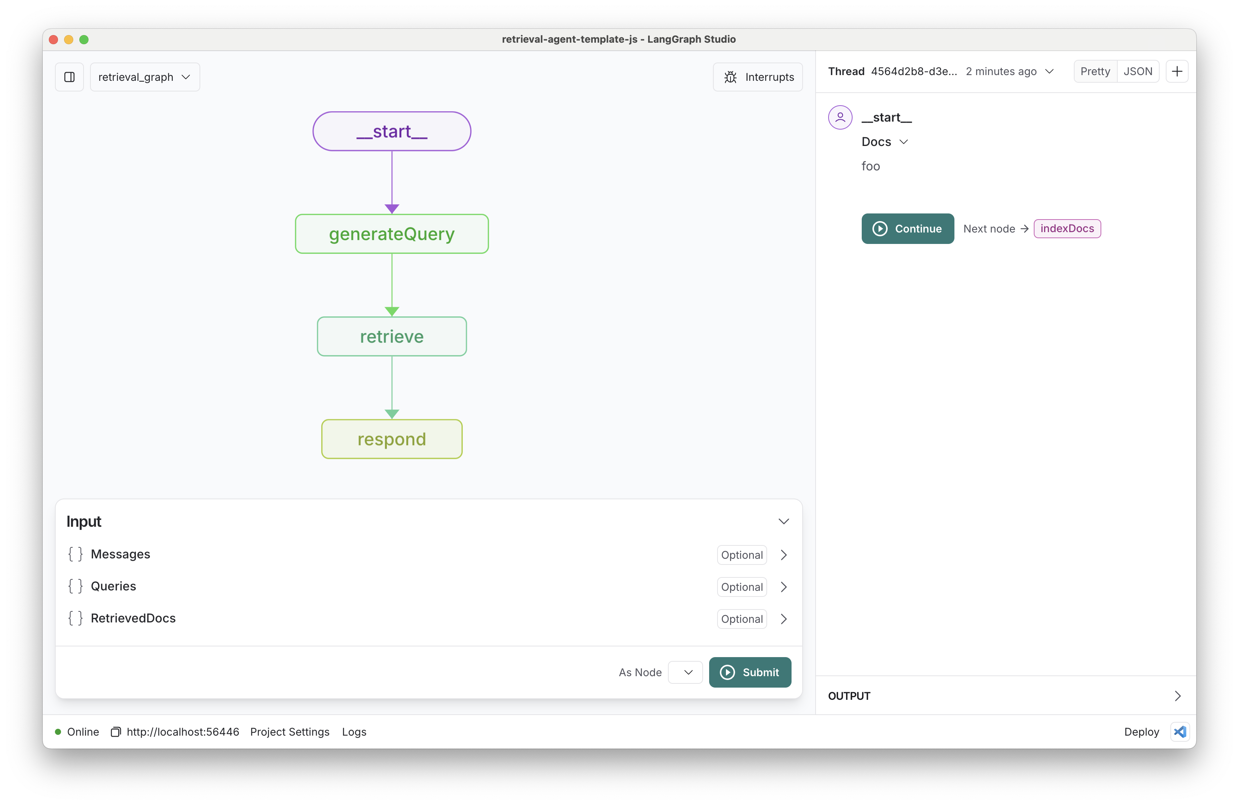Click the VS Code icon in status bar
This screenshot has width=1239, height=805.
(1179, 732)
